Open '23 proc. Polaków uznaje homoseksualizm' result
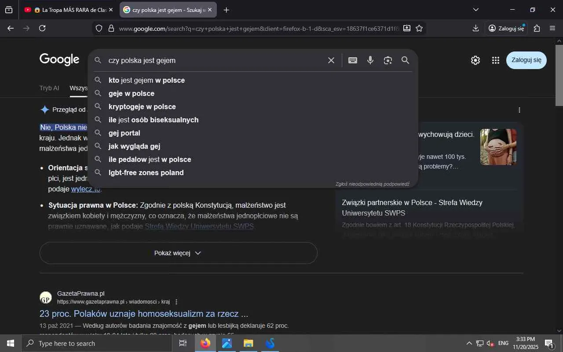The height and width of the screenshot is (352, 563). pyautogui.click(x=144, y=314)
